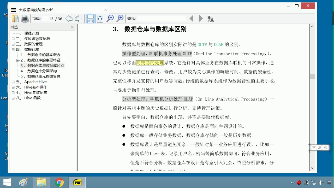Close the 大数据离线阶段.pdf tab
This screenshot has height=188, width=334.
coord(106,10)
